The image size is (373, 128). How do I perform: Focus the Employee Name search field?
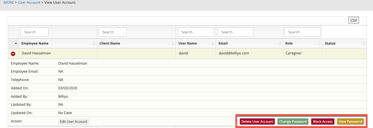[35, 32]
